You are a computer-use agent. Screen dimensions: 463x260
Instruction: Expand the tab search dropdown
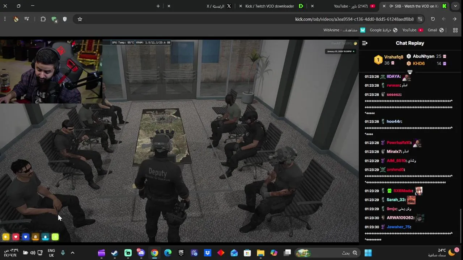(455, 6)
